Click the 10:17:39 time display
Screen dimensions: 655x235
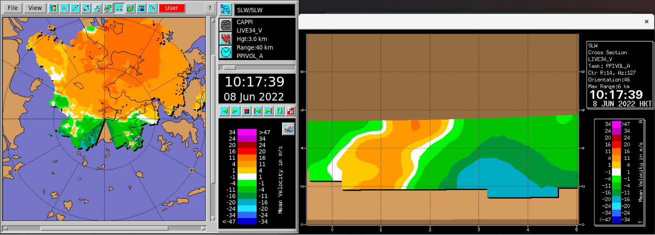(x=254, y=82)
